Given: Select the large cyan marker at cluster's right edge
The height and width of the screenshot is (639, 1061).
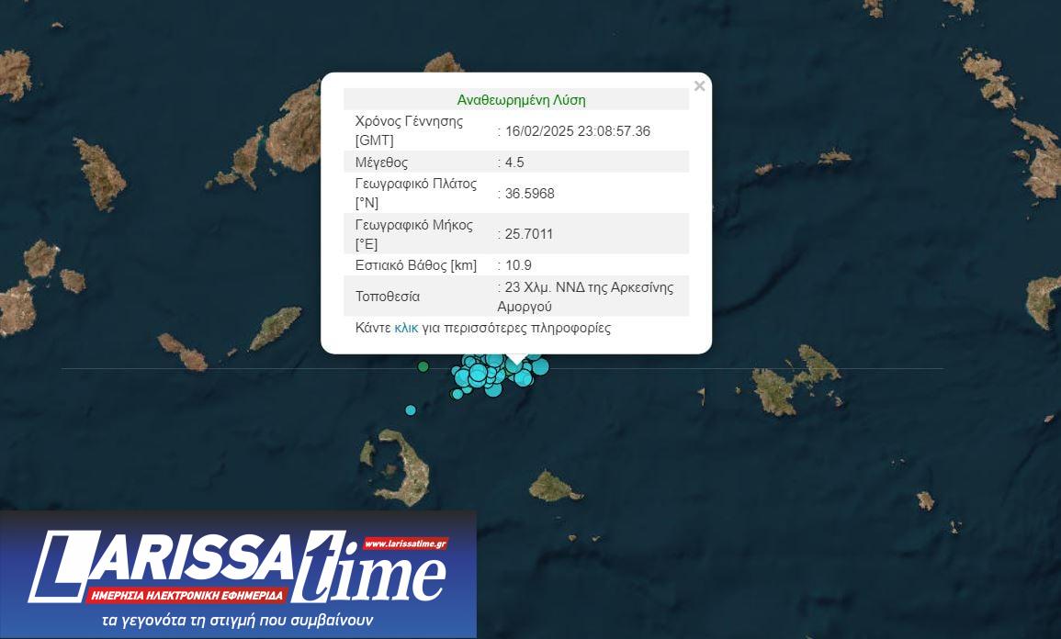Looking at the screenshot, I should pos(540,367).
